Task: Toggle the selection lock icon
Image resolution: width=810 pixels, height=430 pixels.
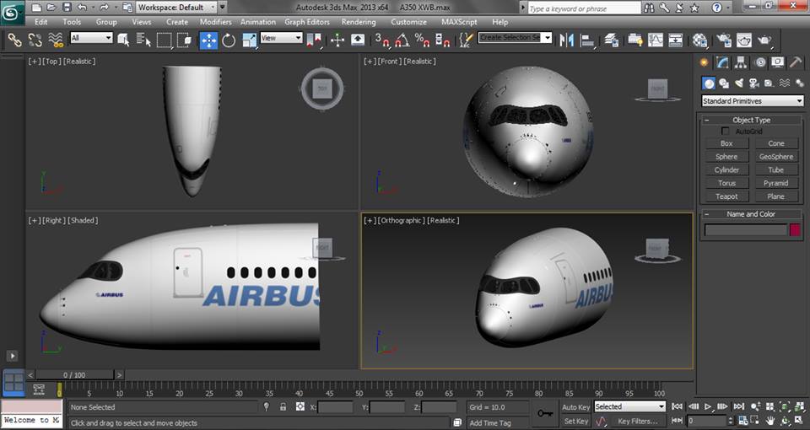Action: pyautogui.click(x=283, y=407)
